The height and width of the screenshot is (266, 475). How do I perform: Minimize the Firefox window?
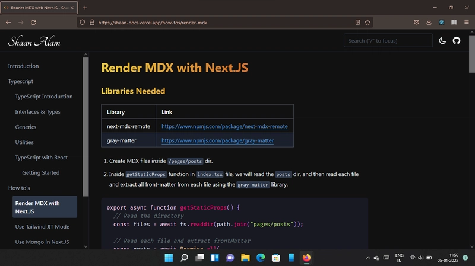click(435, 8)
